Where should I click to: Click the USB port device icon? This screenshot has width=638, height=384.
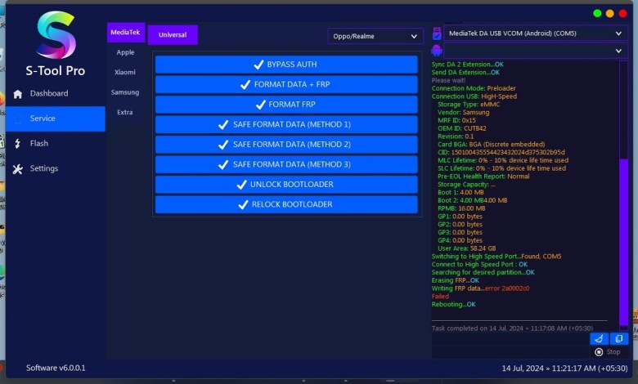(x=438, y=33)
